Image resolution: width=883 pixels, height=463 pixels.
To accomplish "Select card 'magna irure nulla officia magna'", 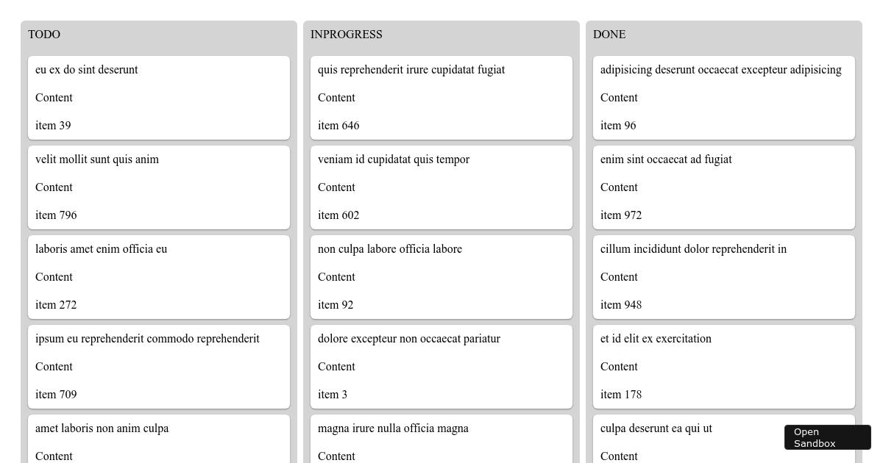I will point(441,441).
